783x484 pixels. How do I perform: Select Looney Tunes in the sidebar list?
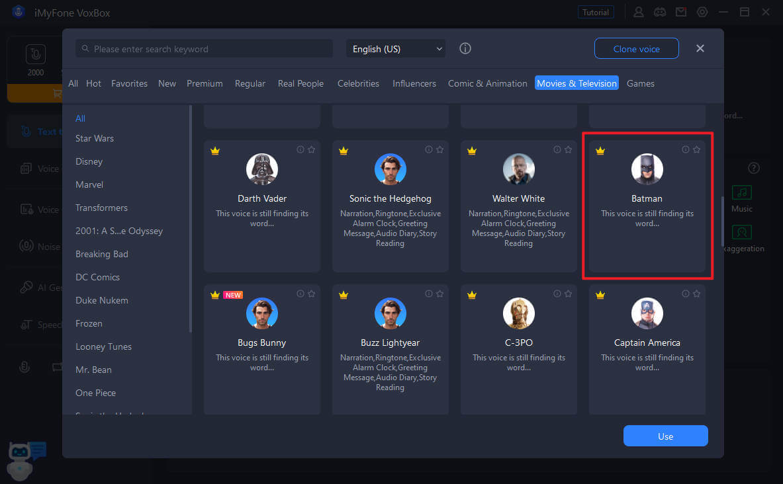click(103, 346)
